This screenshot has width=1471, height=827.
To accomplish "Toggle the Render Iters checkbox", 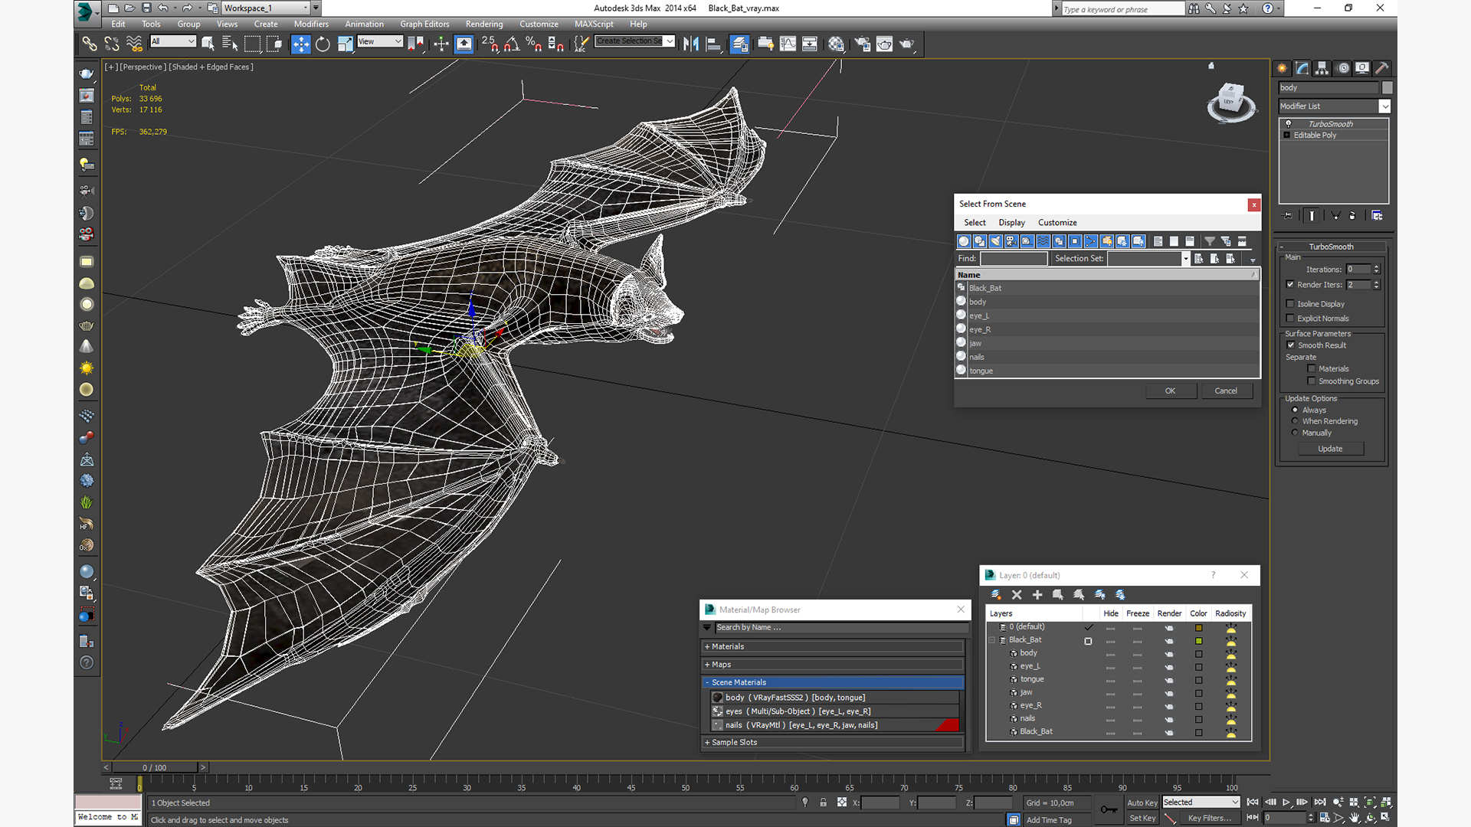I will (1291, 285).
